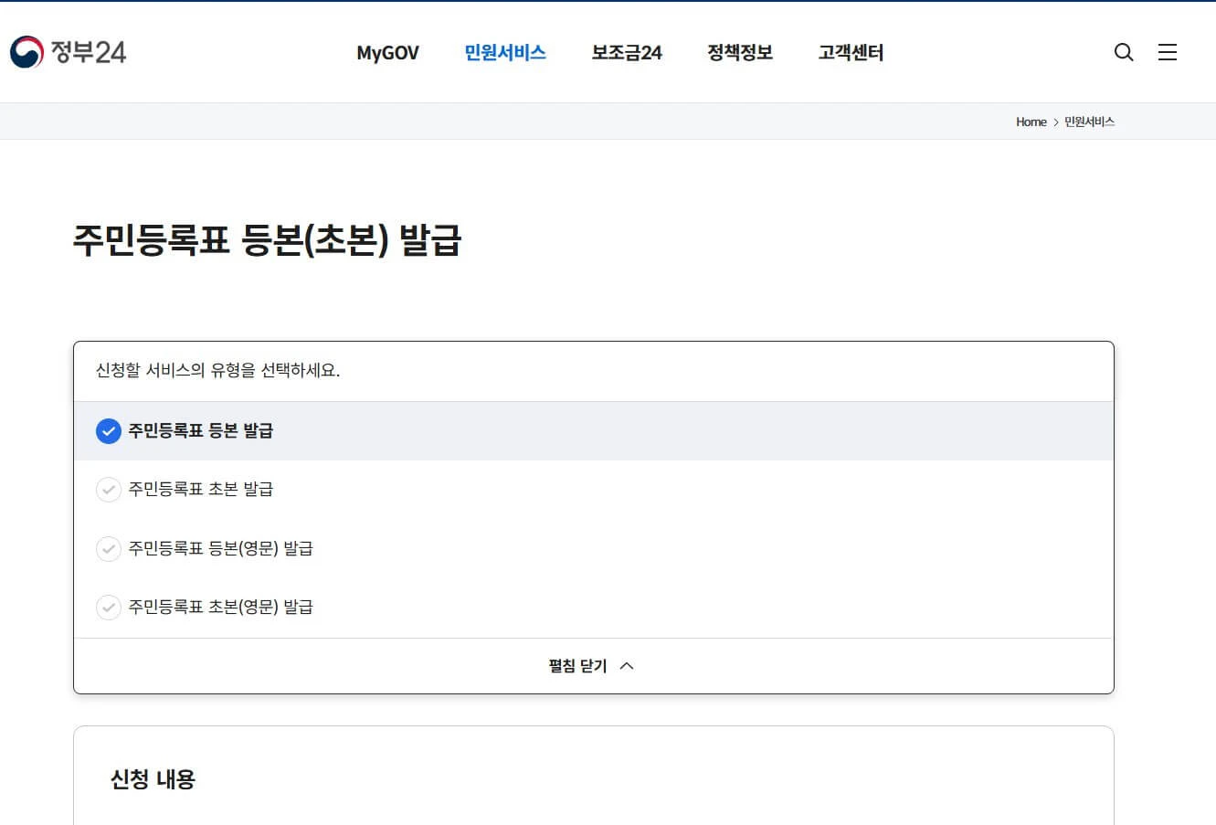The width and height of the screenshot is (1216, 825).
Task: Switch to the 보조금24 menu
Action: coord(626,52)
